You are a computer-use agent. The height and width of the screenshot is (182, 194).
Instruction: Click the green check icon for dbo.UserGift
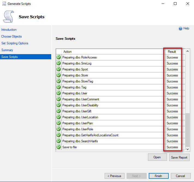[x=59, y=111]
